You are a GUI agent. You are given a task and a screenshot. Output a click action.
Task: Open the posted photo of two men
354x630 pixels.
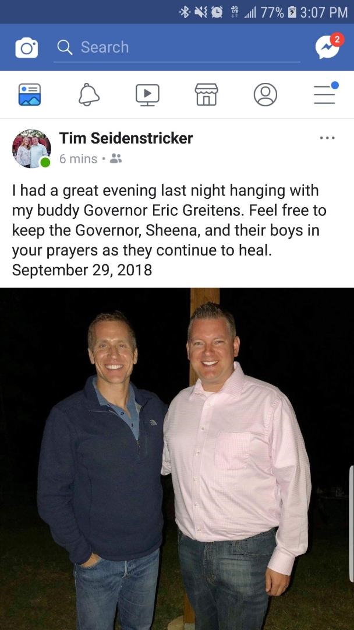pos(177,459)
